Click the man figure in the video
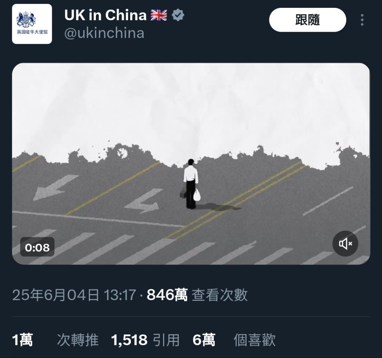Image resolution: width=382 pixels, height=358 pixels. [x=191, y=184]
